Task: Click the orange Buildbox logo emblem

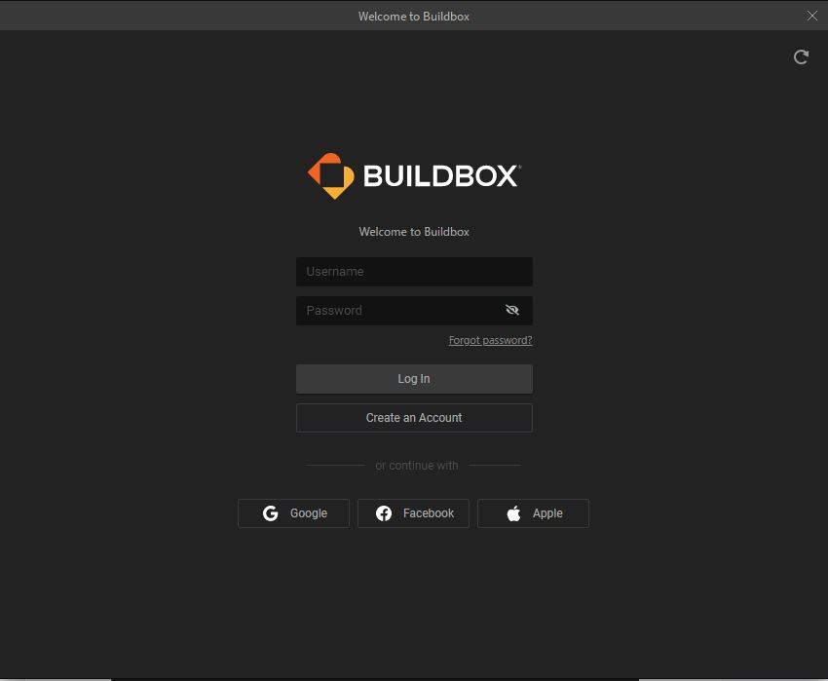Action: (x=331, y=176)
